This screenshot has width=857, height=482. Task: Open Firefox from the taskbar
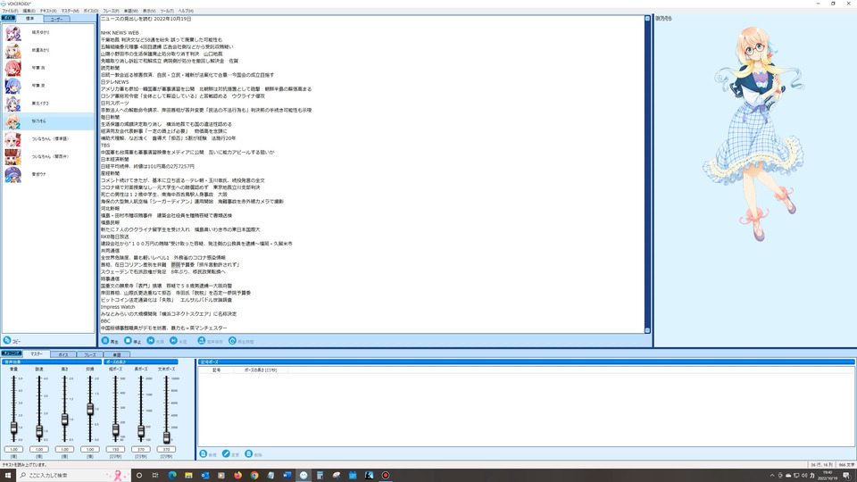coord(237,476)
